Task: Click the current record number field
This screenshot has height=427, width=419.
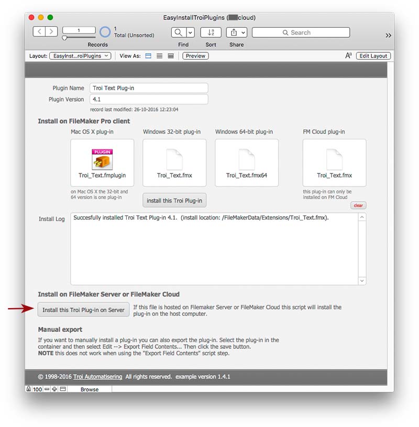Action: pyautogui.click(x=79, y=30)
